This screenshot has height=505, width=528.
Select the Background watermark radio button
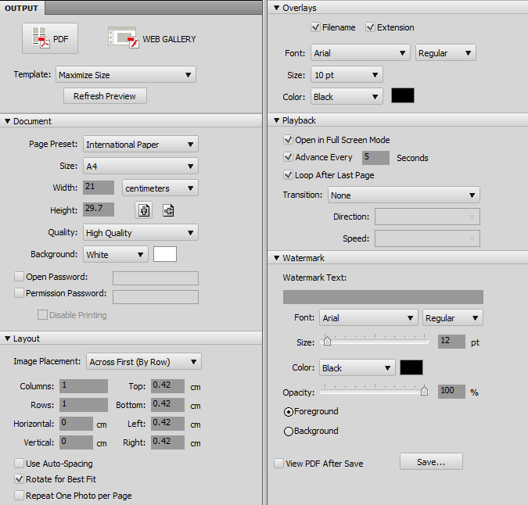coord(289,431)
